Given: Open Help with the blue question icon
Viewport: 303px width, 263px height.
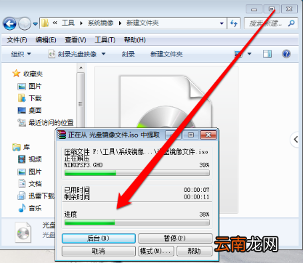Looking at the screenshot, I should click(286, 54).
